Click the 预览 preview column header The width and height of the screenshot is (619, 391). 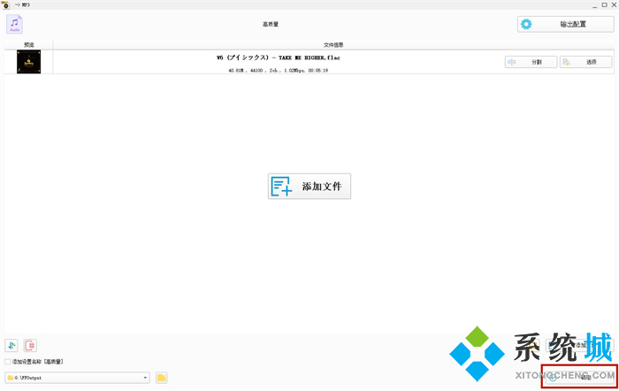(x=28, y=43)
